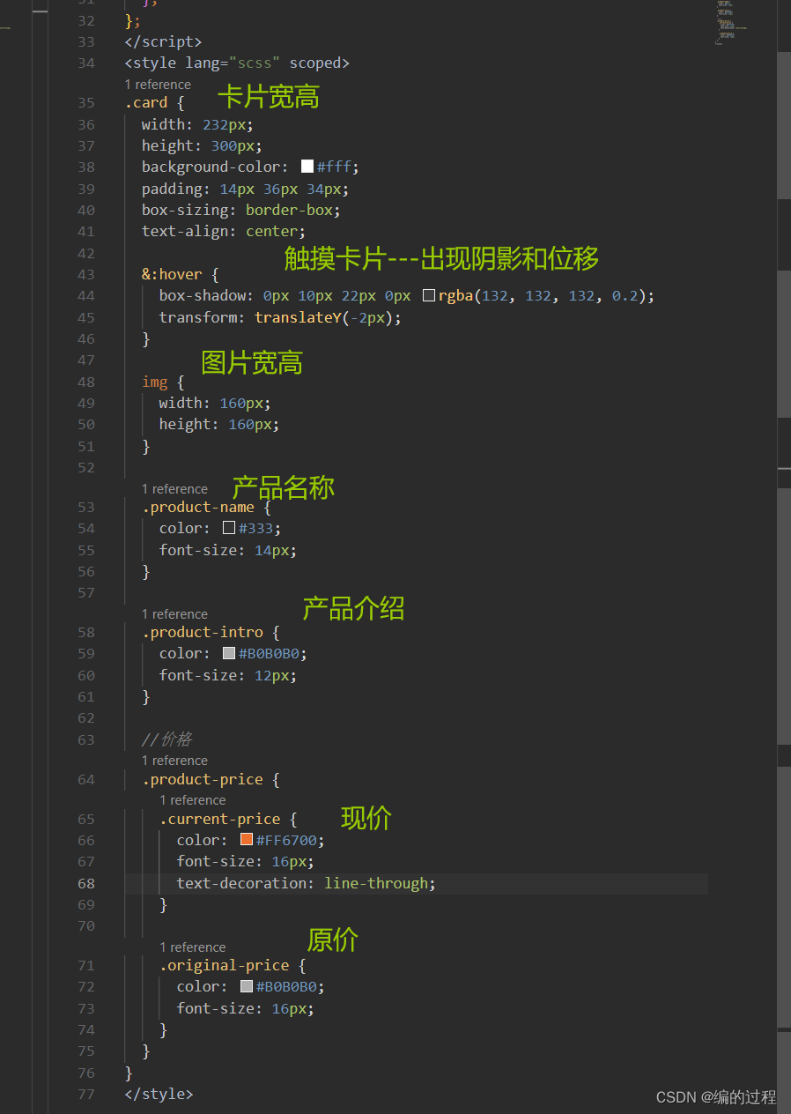Viewport: 791px width, 1114px height.
Task: Click the 'translateY' function name
Action: coord(298,317)
